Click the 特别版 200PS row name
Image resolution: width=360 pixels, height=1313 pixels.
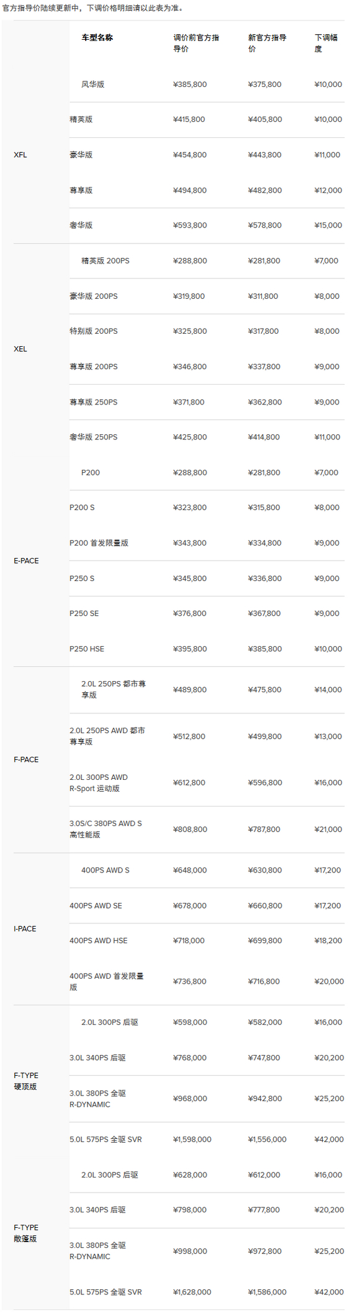click(94, 331)
